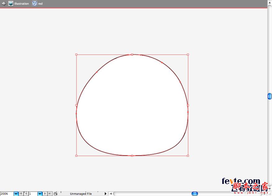The width and height of the screenshot is (272, 196).
Task: Click the red group icon in breadcrumb
Action: click(x=35, y=3)
